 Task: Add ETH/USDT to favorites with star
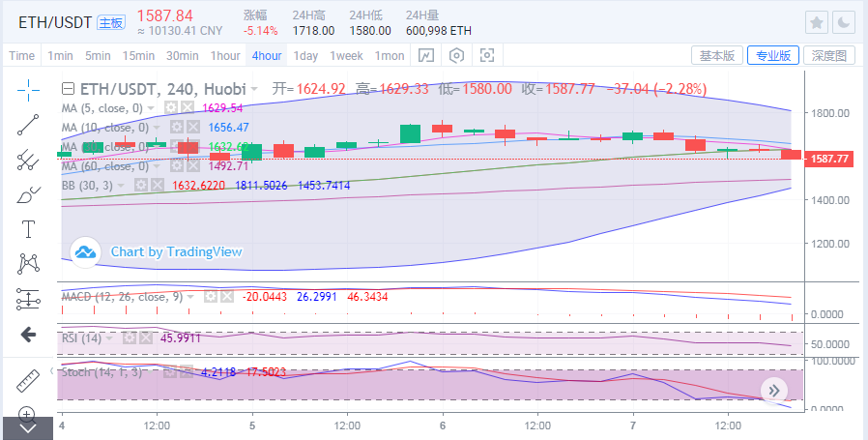point(816,22)
